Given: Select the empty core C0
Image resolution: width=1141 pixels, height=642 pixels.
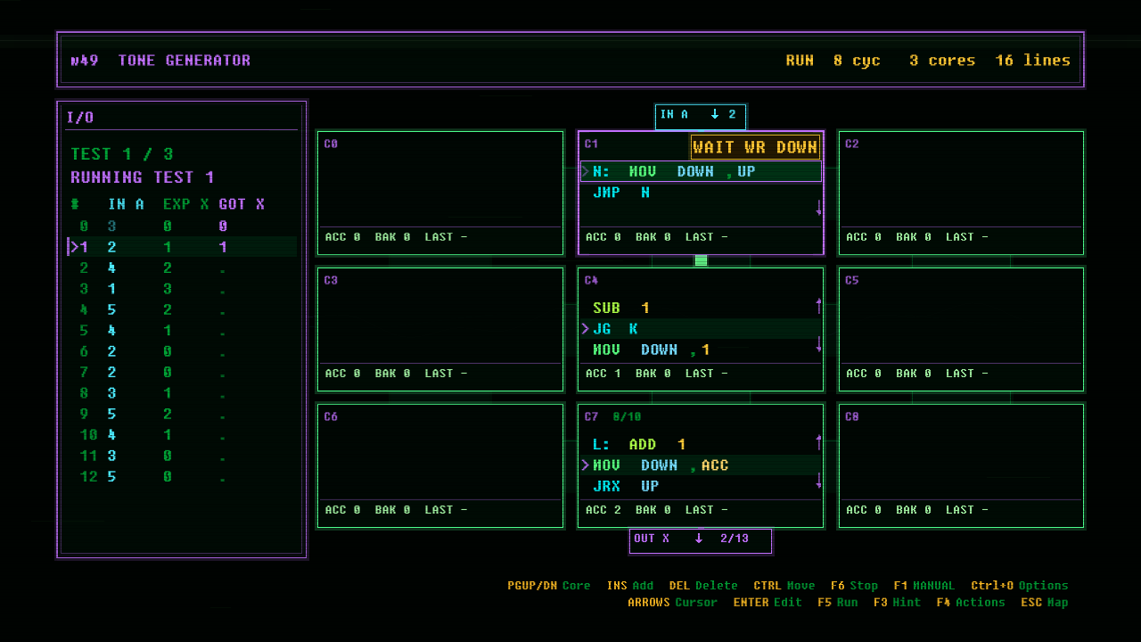Looking at the screenshot, I should [440, 193].
